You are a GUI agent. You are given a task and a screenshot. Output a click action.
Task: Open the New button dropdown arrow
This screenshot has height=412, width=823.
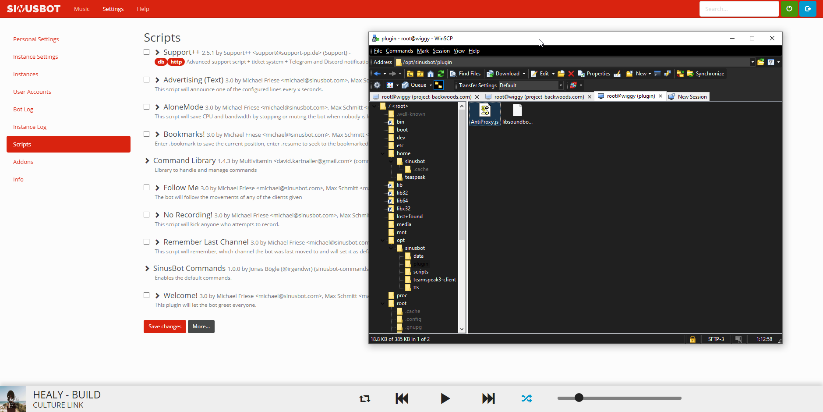click(x=650, y=74)
